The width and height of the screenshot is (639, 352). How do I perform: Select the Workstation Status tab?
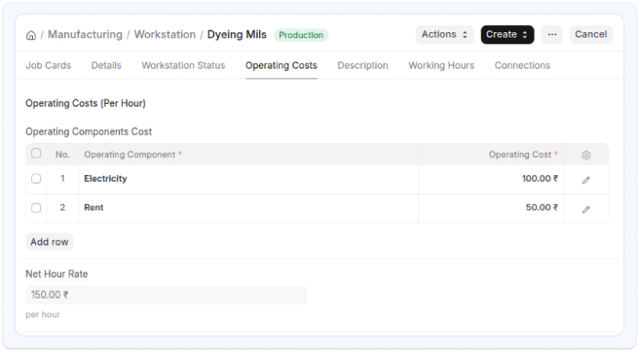point(183,65)
